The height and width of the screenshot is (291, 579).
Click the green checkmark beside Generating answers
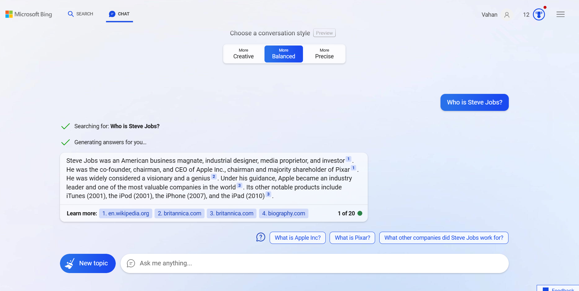pyautogui.click(x=65, y=142)
